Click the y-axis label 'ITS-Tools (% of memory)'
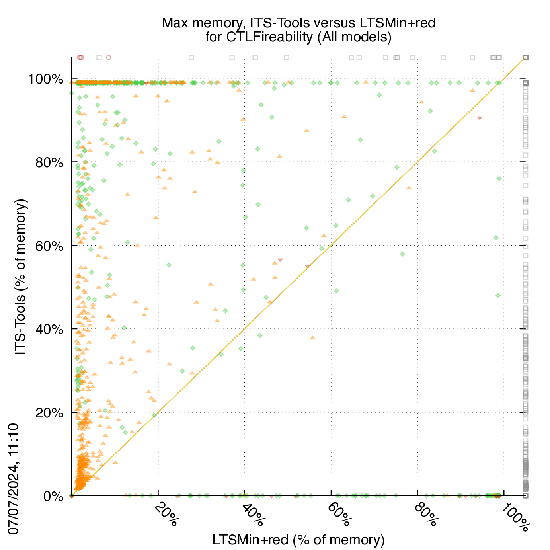The width and height of the screenshot is (550, 550). coord(21,277)
